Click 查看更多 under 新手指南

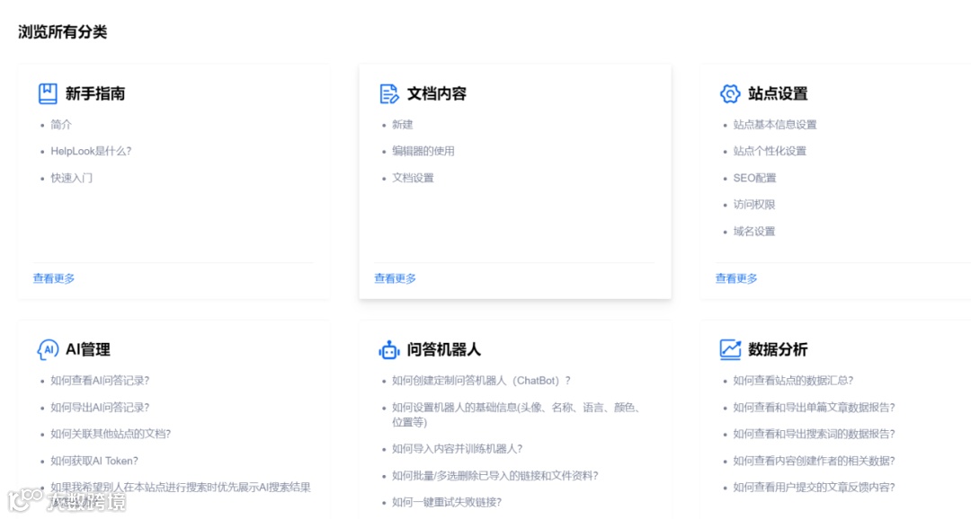coord(53,278)
